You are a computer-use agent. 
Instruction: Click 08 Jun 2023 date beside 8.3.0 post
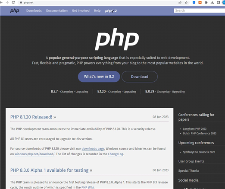pos(160,170)
